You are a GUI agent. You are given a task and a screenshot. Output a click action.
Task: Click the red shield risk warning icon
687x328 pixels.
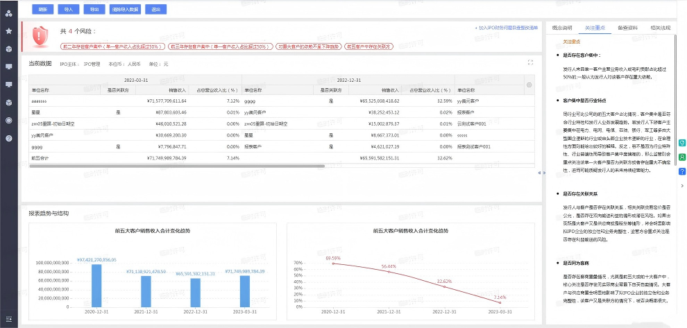coord(40,36)
